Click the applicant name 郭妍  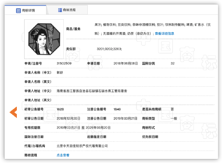[x=60, y=73]
